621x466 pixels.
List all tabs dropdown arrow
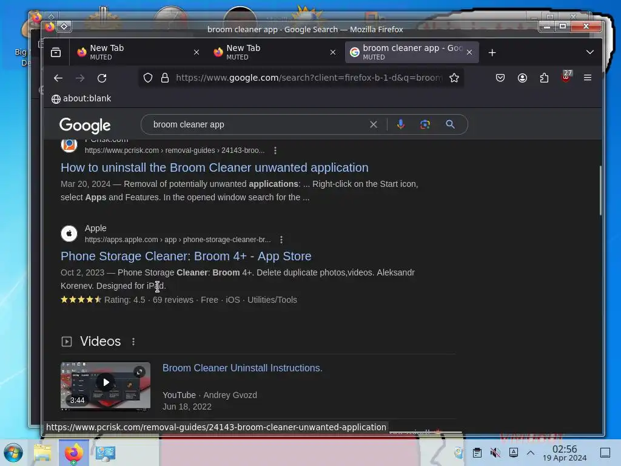point(589,52)
